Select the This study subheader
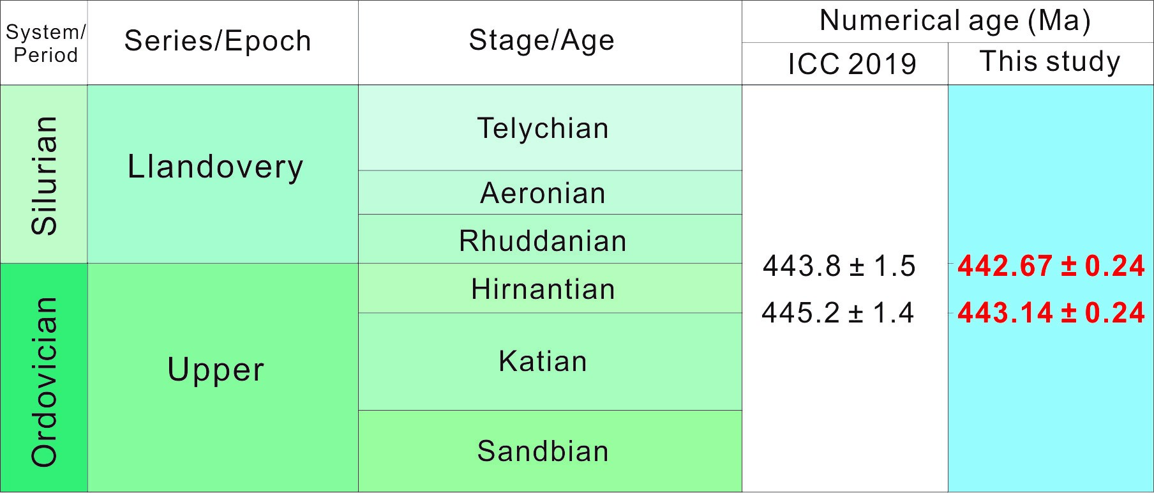 pyautogui.click(x=1050, y=62)
